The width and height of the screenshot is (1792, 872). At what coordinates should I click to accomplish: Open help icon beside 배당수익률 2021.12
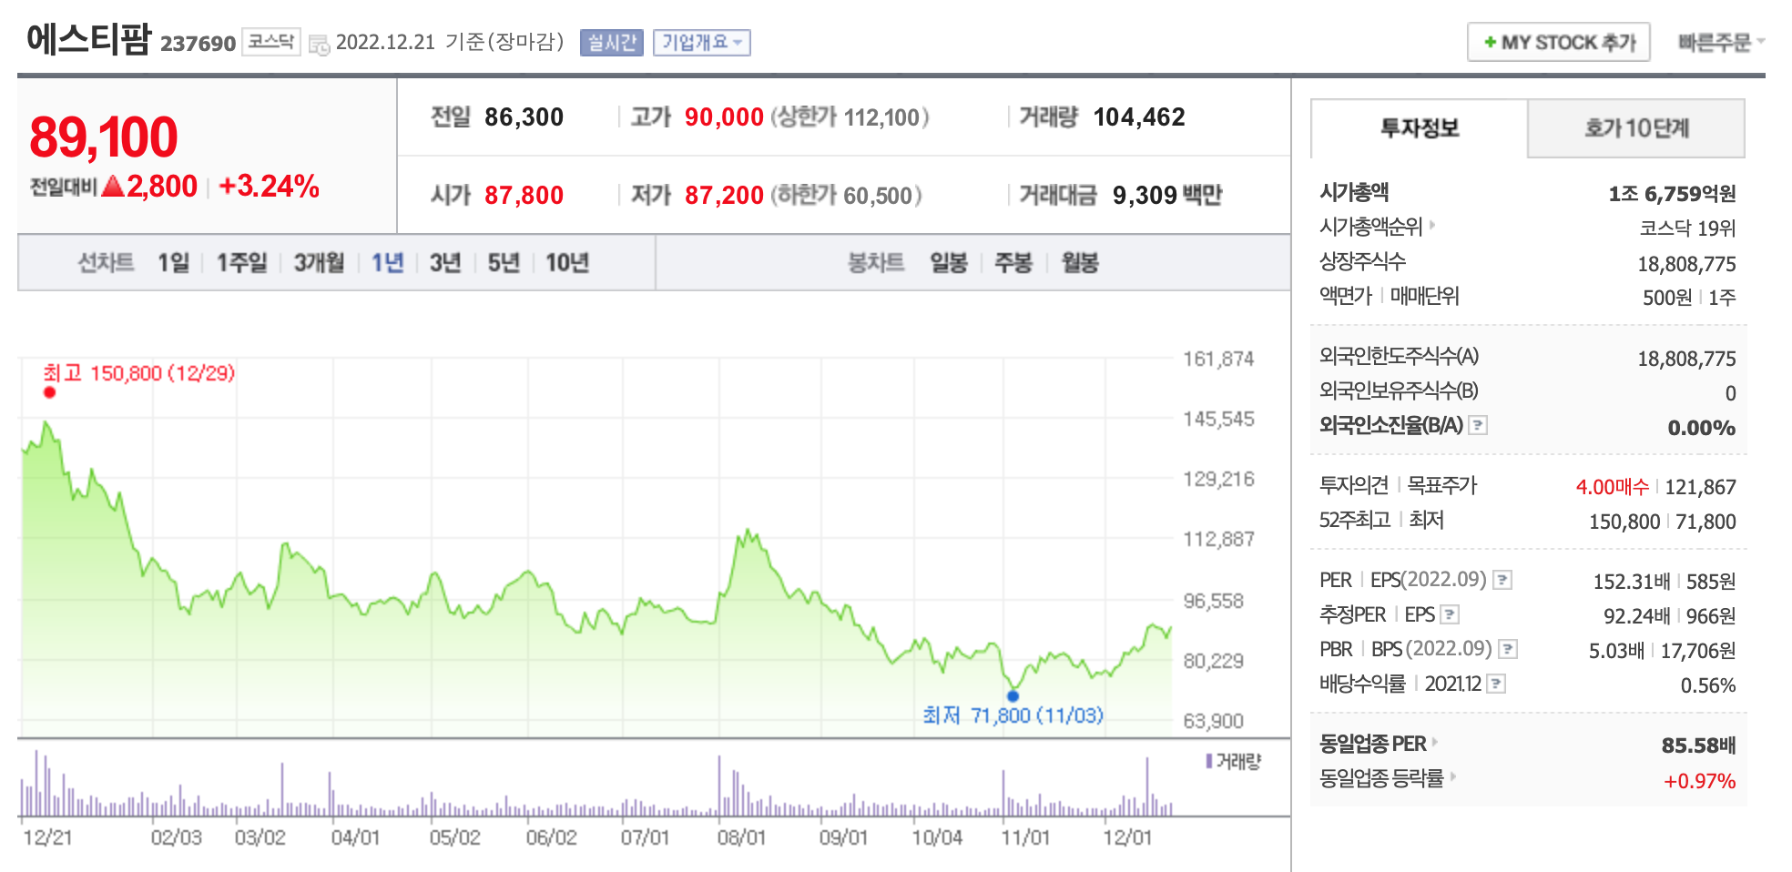point(1496,684)
